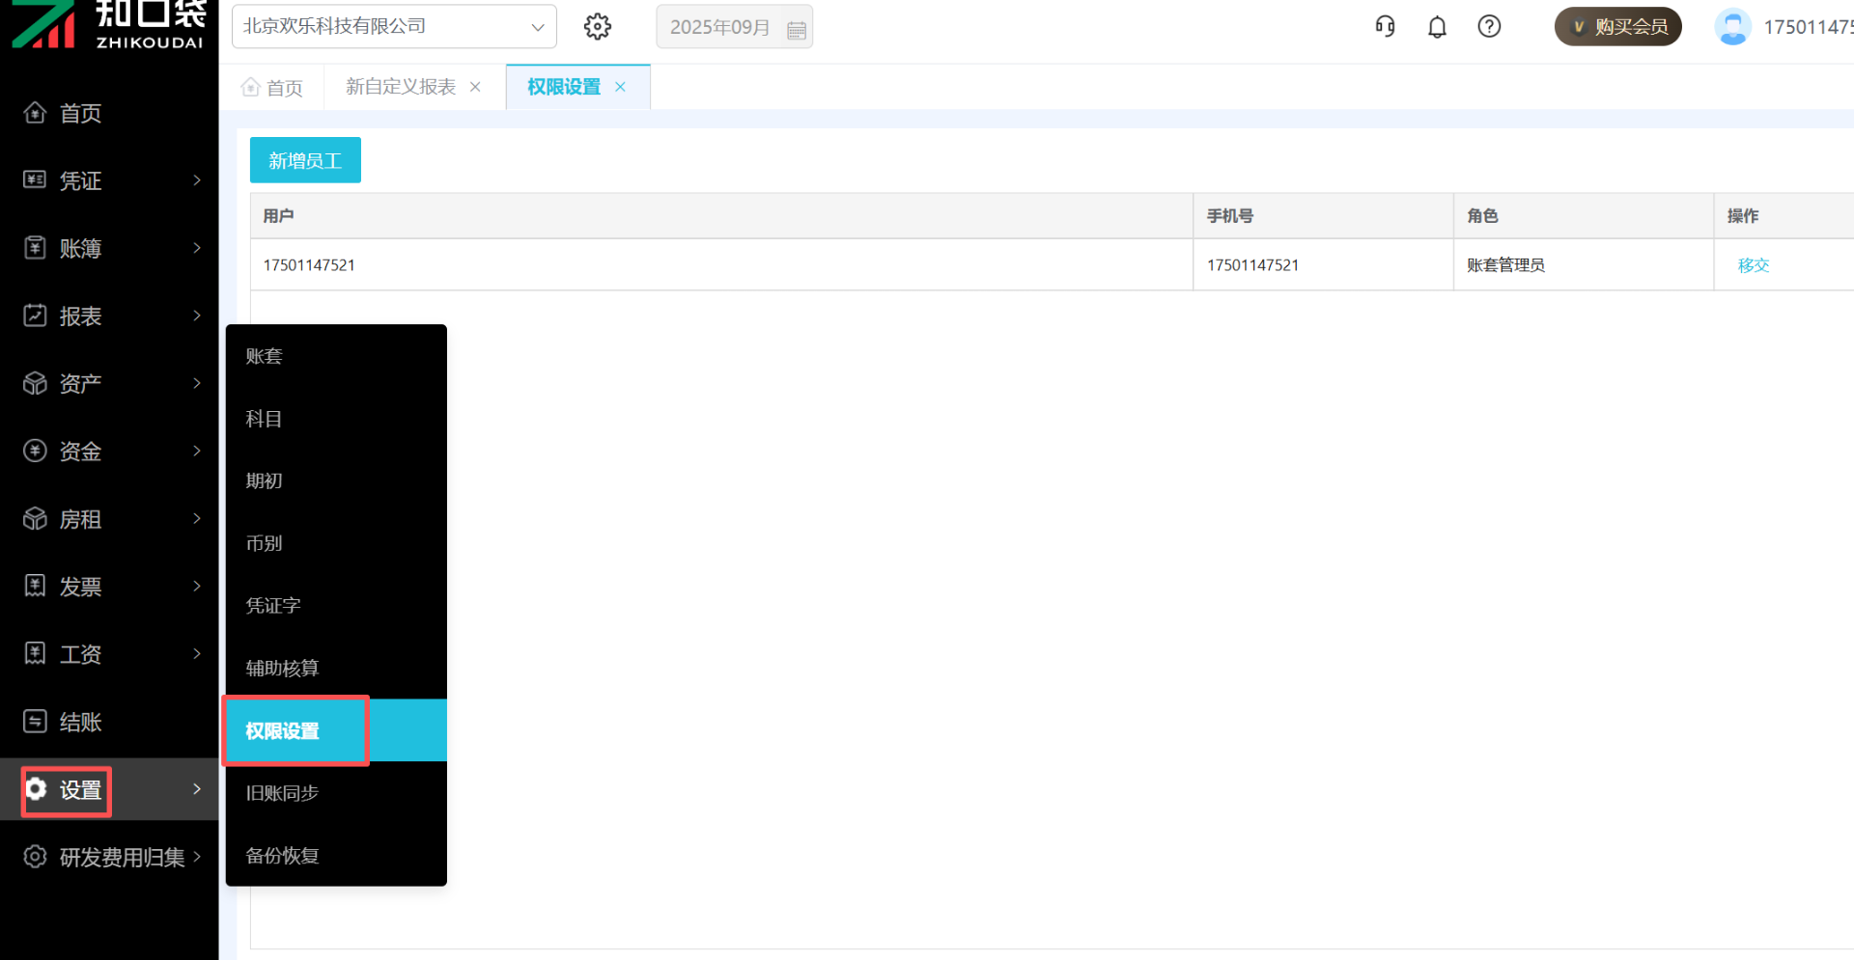The height and width of the screenshot is (960, 1854).
Task: Open the notifications bell
Action: [x=1437, y=27]
